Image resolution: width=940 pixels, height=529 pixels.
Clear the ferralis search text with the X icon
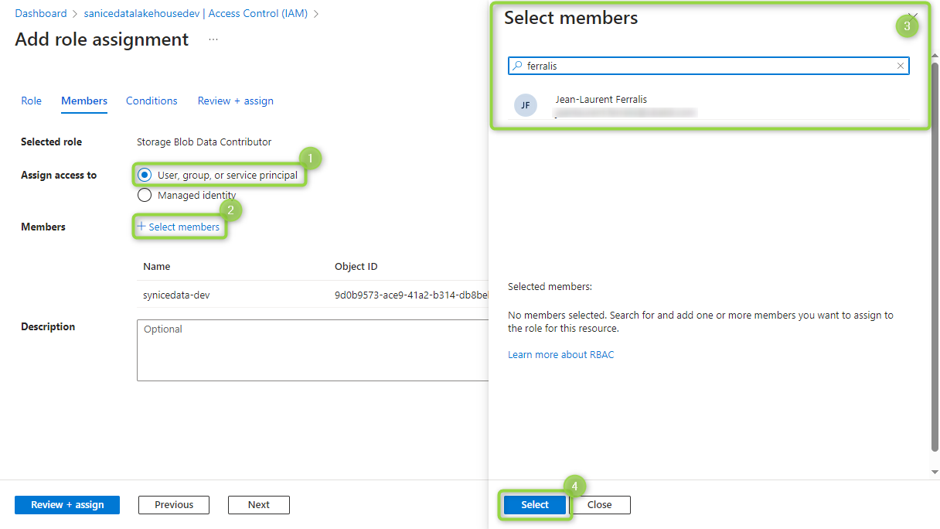(x=900, y=67)
